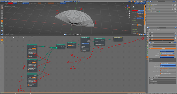The height and width of the screenshot is (94, 177).
Task: Select the Measure tool in viewport toolbar
Action: [x=2, y=23]
